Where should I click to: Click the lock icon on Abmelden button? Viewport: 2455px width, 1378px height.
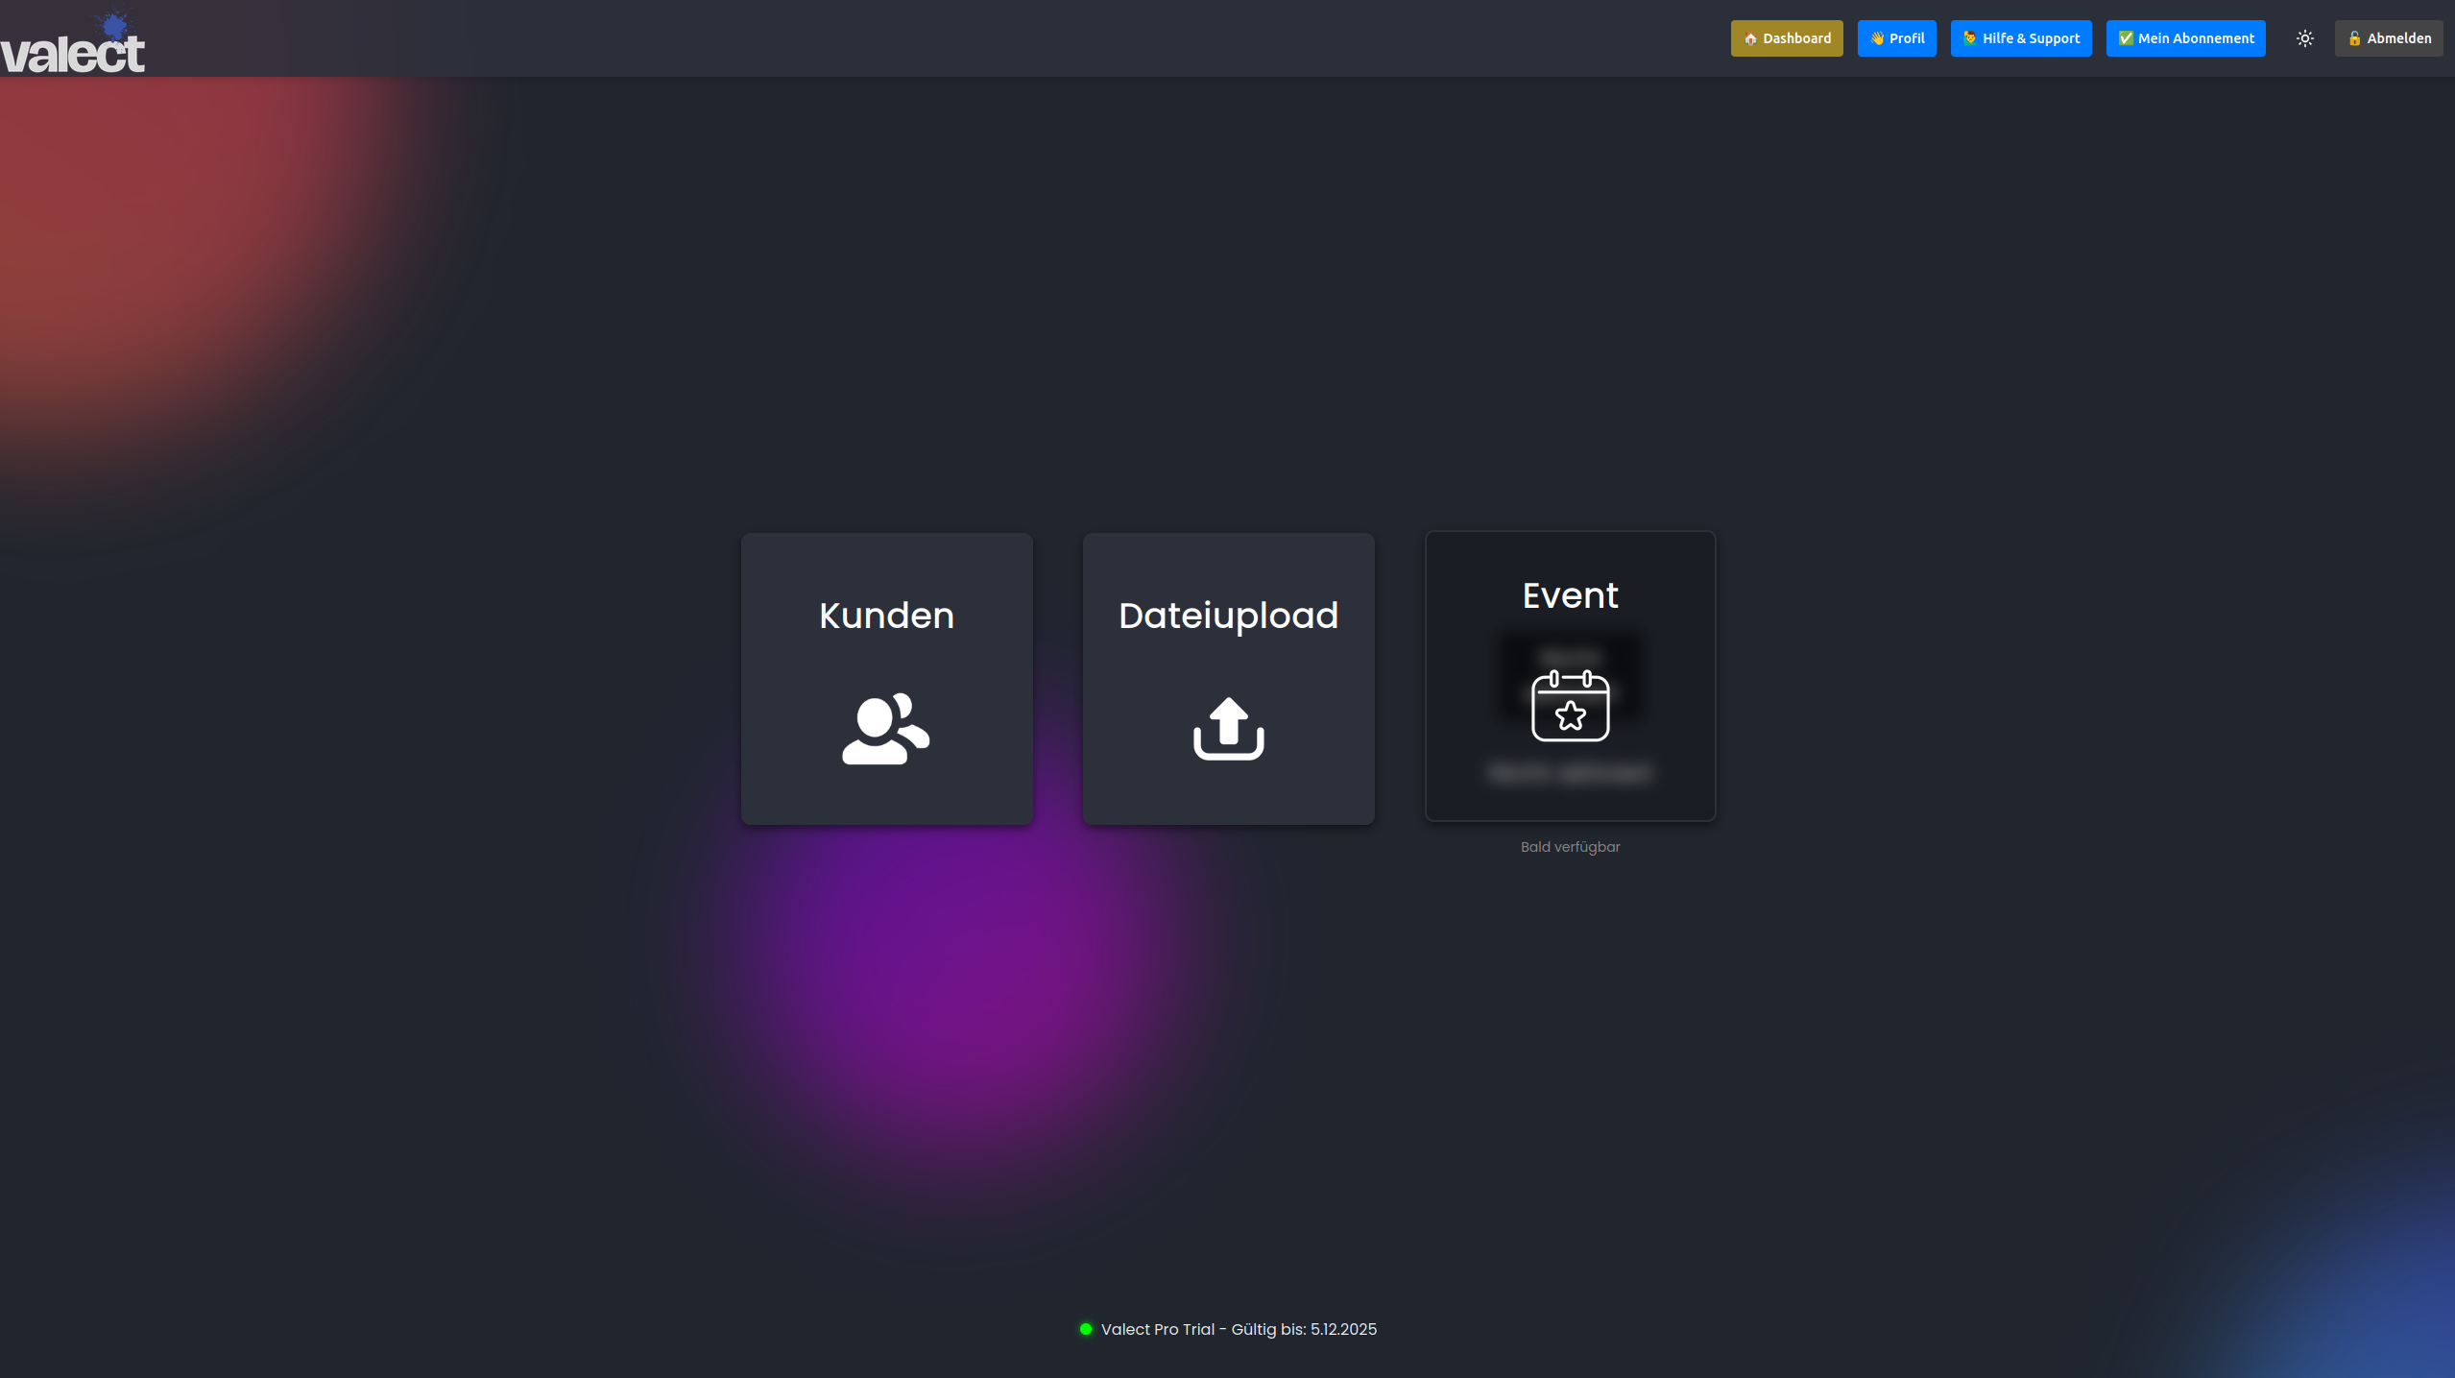pyautogui.click(x=2355, y=38)
